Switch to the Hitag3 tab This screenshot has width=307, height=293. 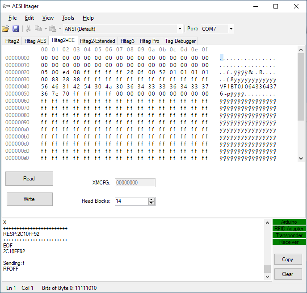click(127, 41)
